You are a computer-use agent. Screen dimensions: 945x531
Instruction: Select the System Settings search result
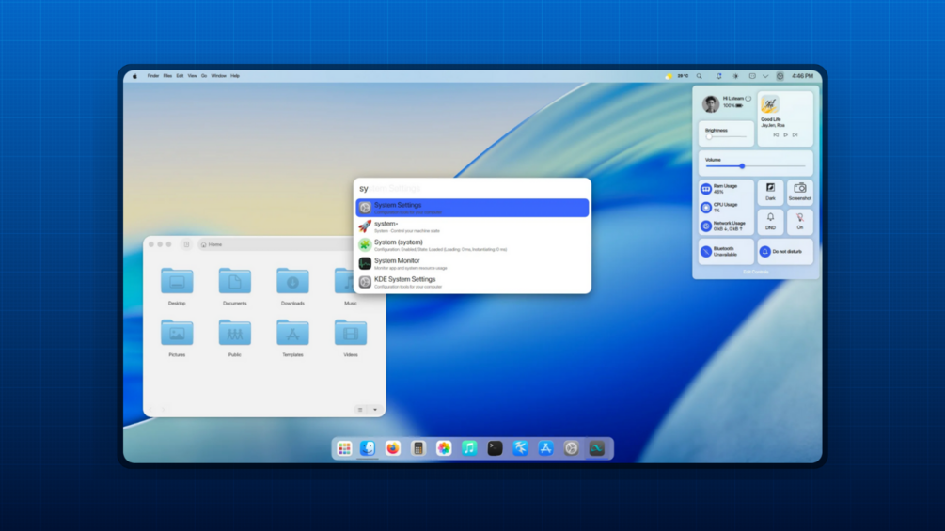click(472, 208)
